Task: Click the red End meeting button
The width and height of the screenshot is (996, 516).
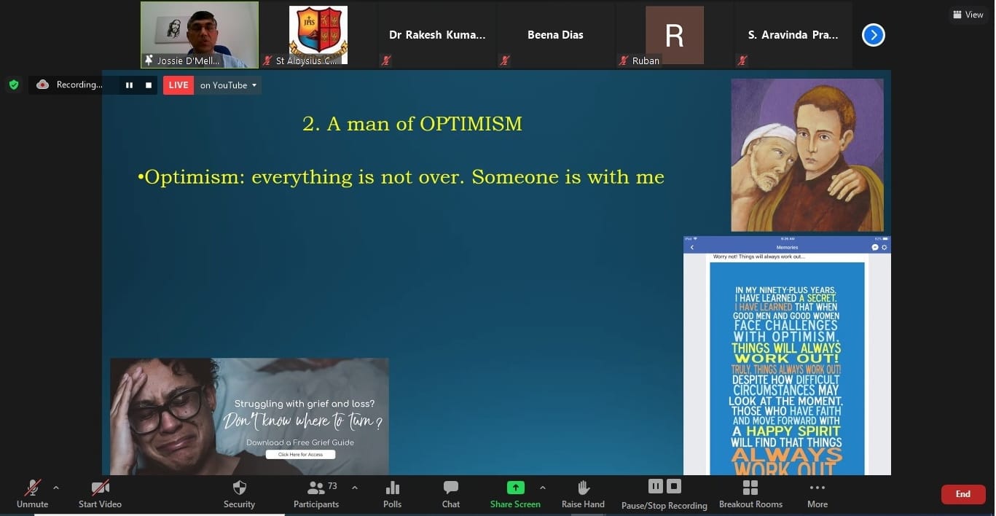Action: click(x=963, y=494)
